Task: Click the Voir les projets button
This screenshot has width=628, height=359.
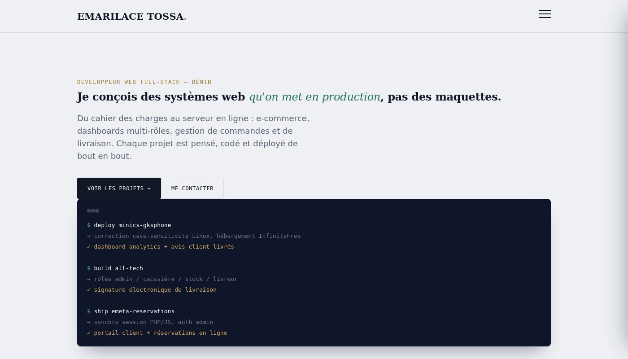Action: click(119, 188)
